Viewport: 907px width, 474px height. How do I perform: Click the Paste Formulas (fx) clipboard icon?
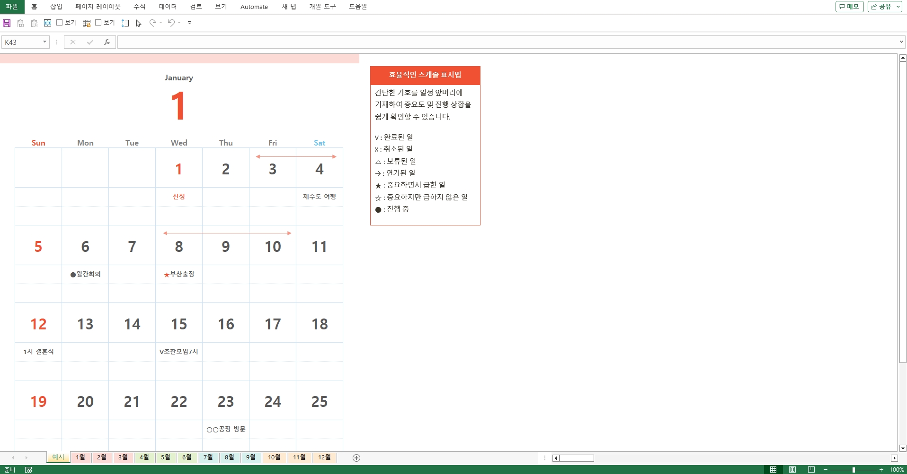(34, 23)
